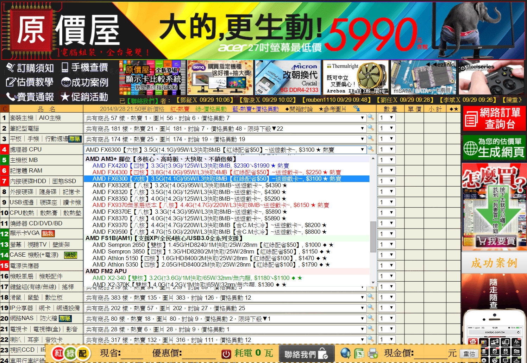Open search magnifier beside the 平板 row
Screen dimensions: 527x363
(x=371, y=138)
